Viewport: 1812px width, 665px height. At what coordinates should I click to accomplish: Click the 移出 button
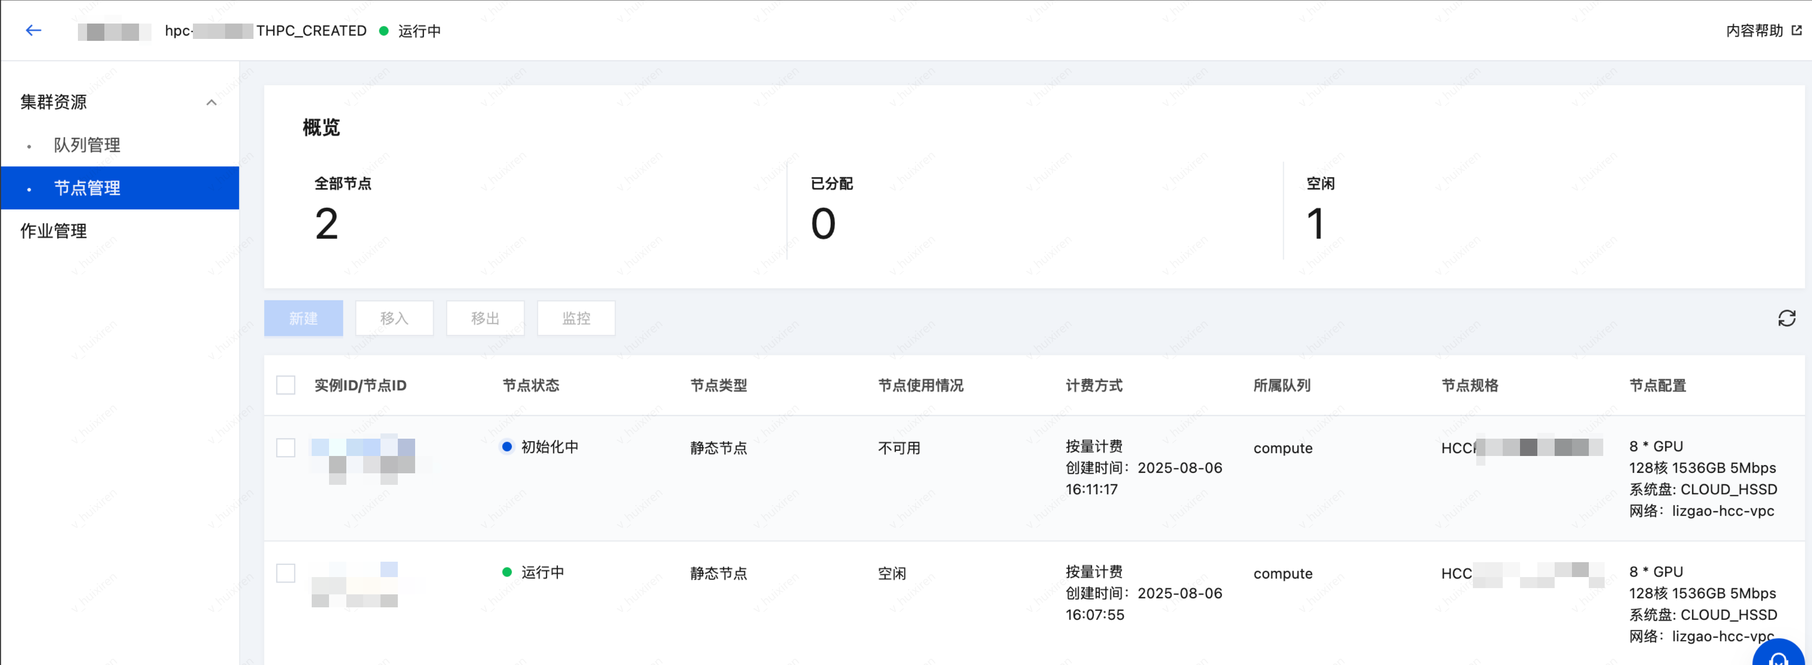(x=485, y=319)
